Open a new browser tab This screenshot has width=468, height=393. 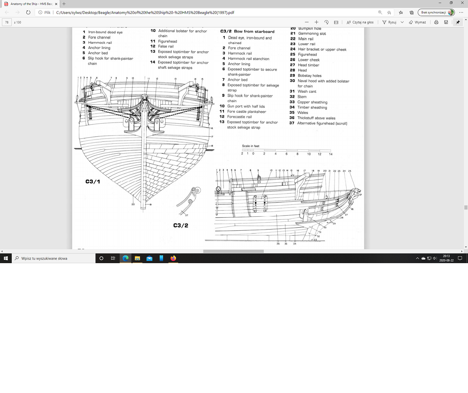click(64, 4)
